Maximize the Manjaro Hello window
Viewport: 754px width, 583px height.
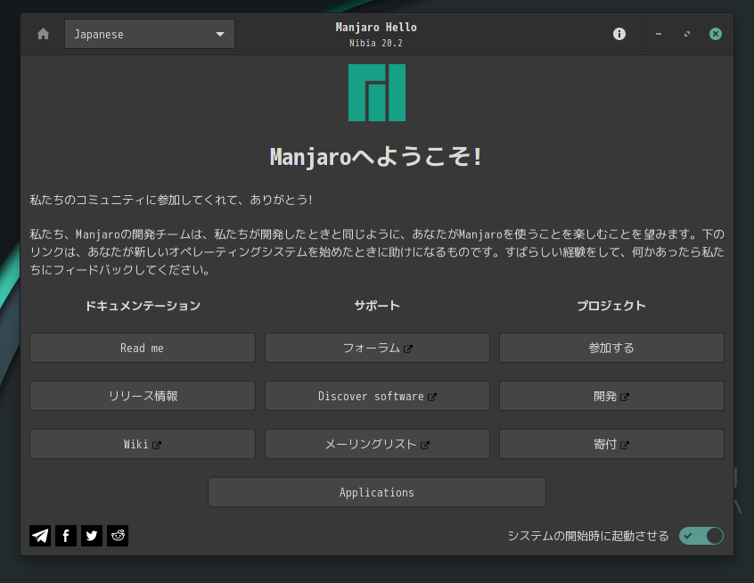(x=687, y=34)
